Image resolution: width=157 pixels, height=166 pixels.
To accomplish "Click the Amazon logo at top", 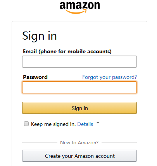I will coord(79,7).
